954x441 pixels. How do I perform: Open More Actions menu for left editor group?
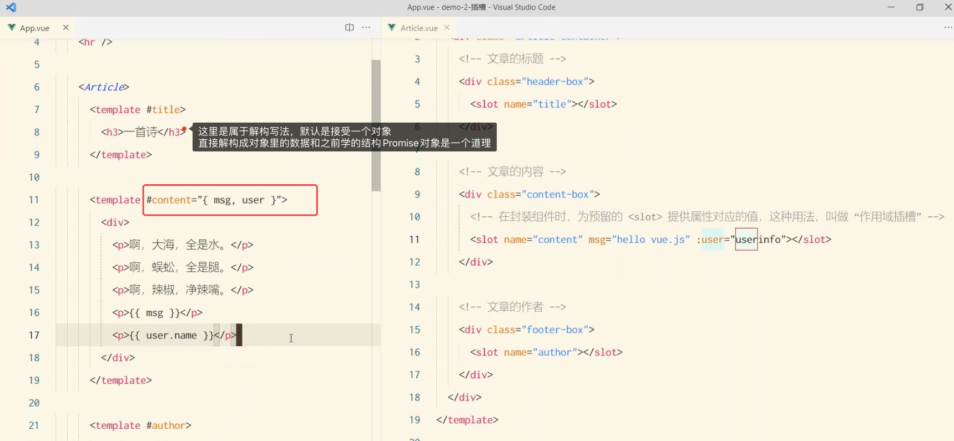(366, 27)
